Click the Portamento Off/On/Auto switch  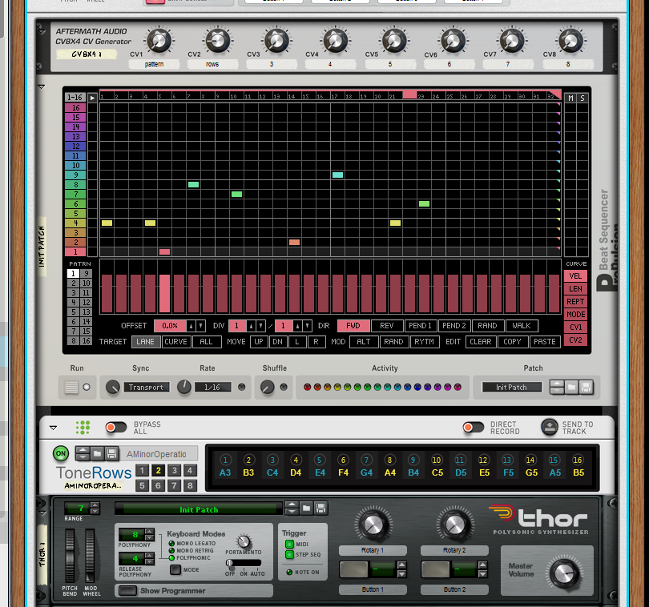[x=244, y=563]
